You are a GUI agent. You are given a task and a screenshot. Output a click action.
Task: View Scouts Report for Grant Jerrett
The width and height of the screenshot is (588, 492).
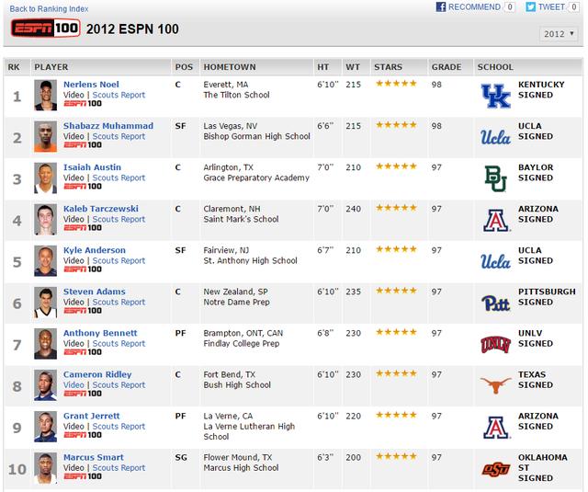click(x=119, y=427)
